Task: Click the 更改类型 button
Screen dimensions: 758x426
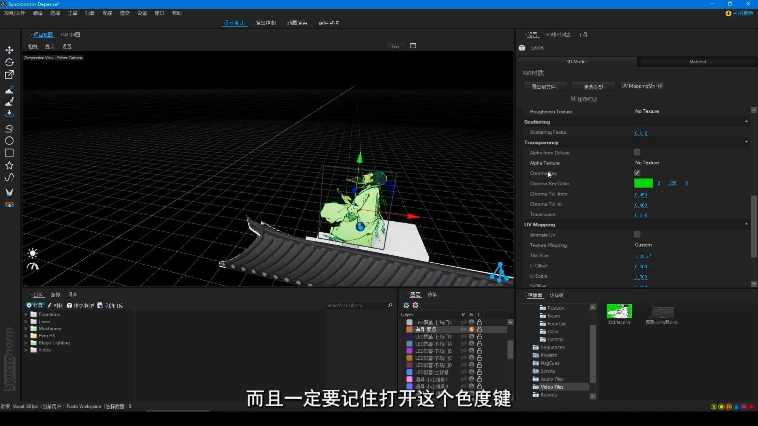Action: point(593,87)
